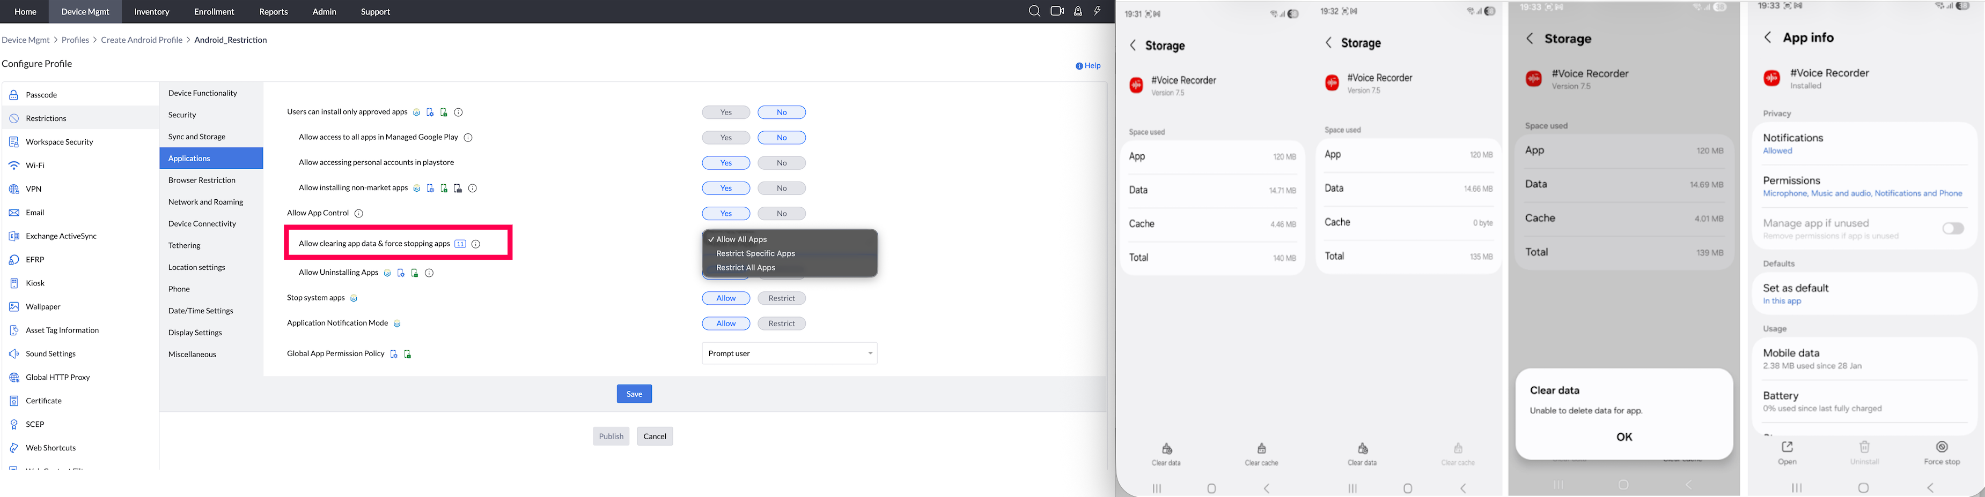The height and width of the screenshot is (497, 1985).
Task: Open the Reports menu in the navigation bar
Action: pos(274,12)
